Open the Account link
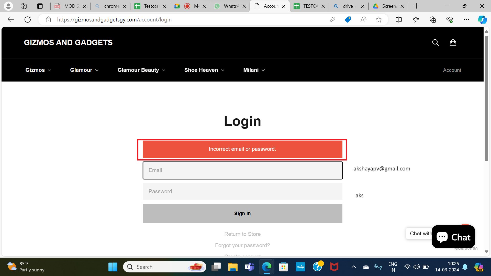This screenshot has height=276, width=491. click(452, 70)
